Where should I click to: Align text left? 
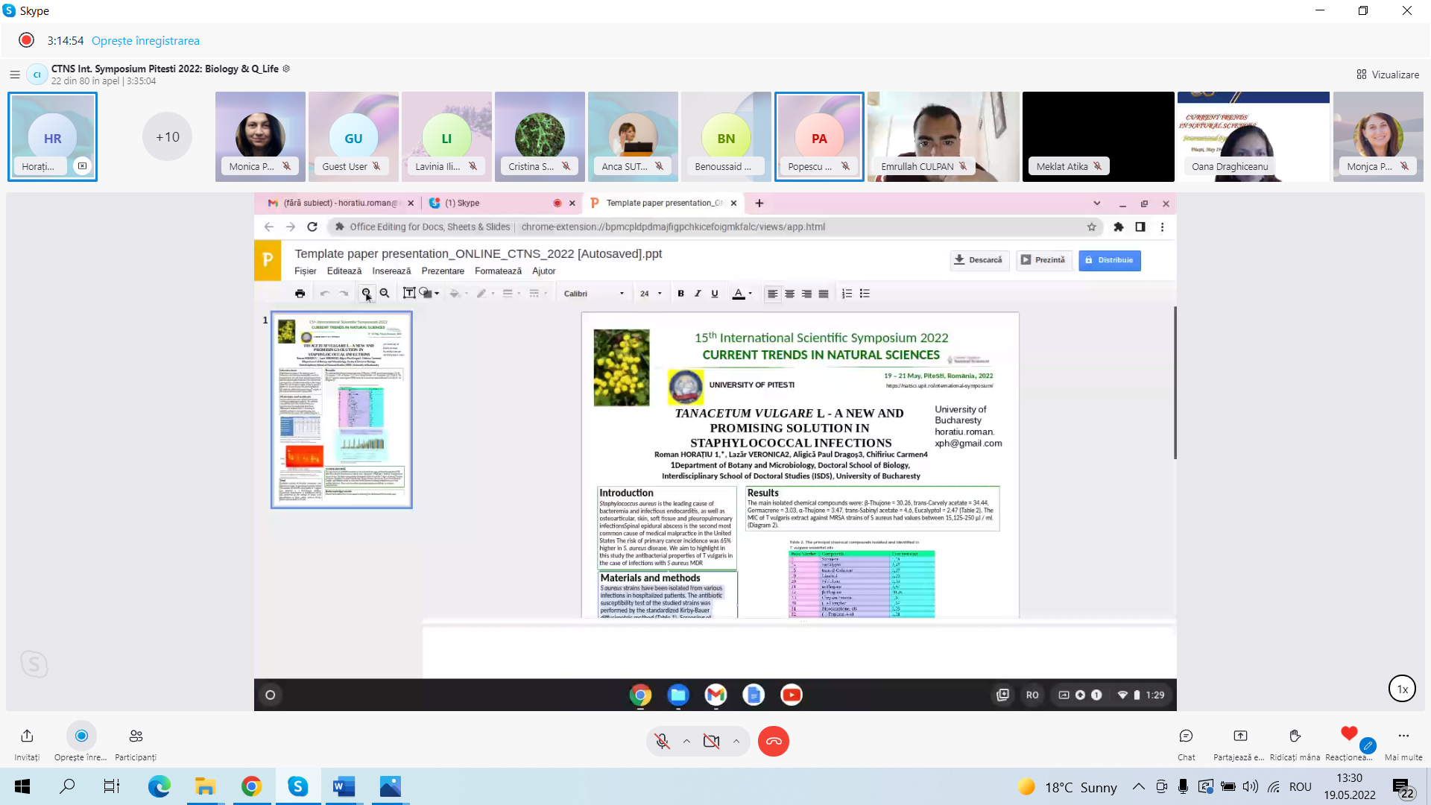(x=772, y=294)
